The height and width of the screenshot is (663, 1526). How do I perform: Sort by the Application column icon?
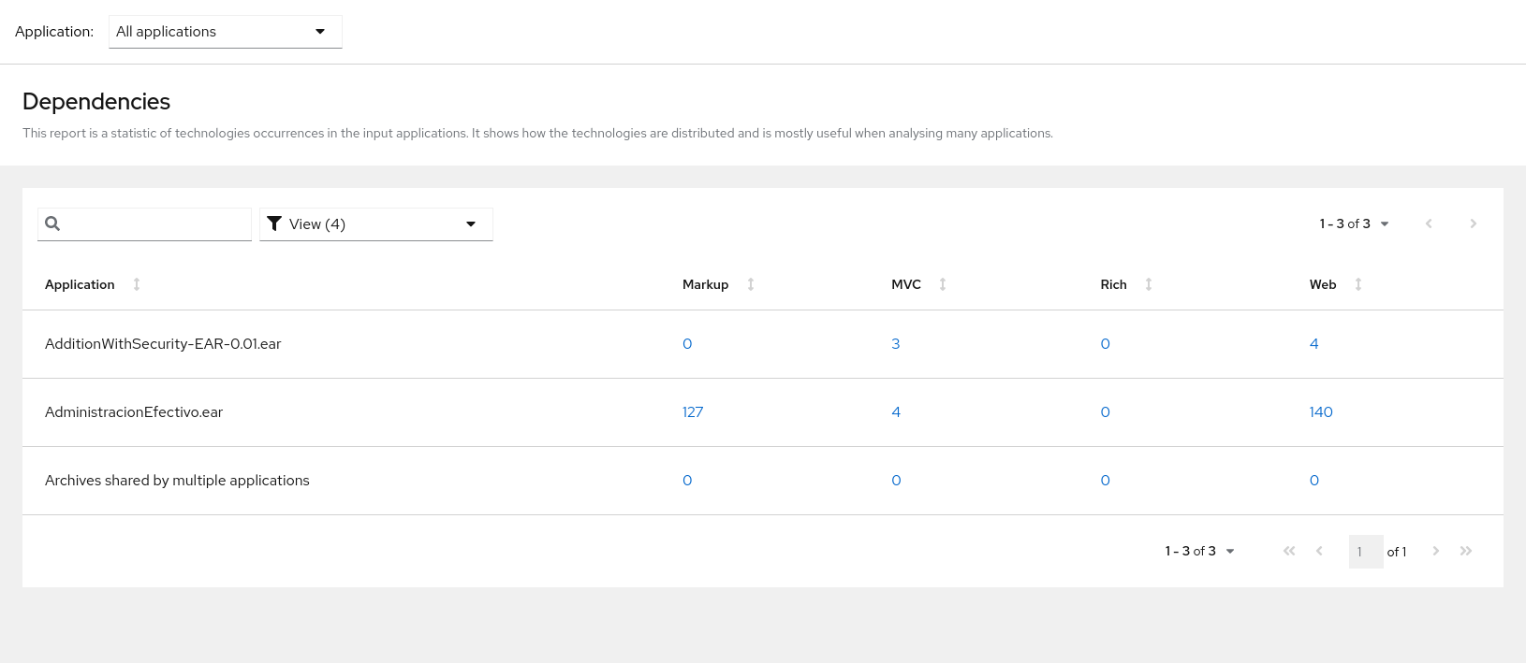click(x=137, y=284)
